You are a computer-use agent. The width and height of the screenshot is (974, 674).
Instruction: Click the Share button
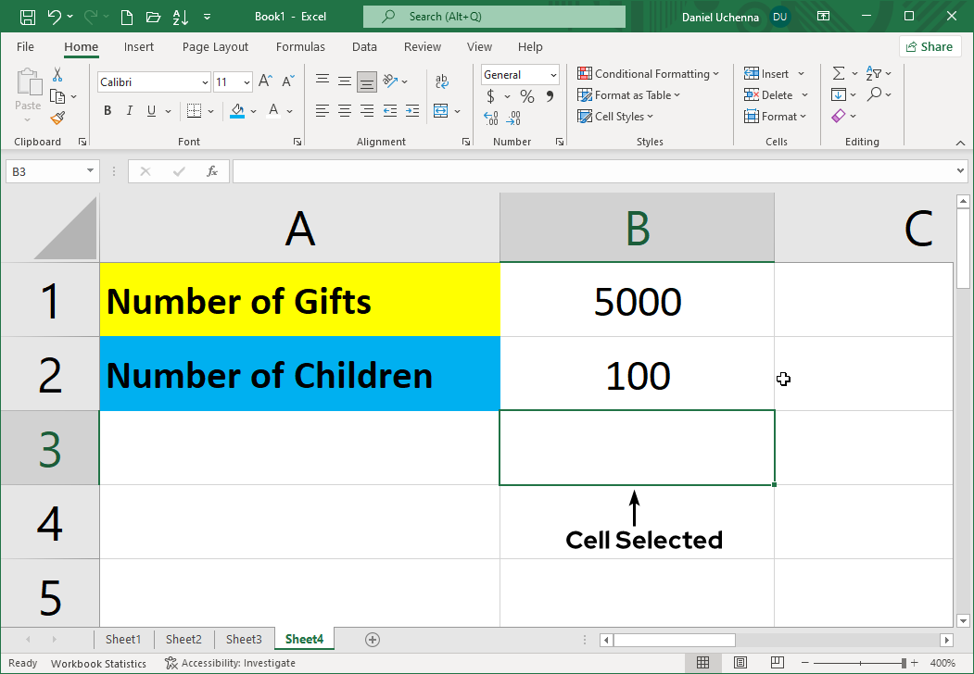(x=930, y=45)
